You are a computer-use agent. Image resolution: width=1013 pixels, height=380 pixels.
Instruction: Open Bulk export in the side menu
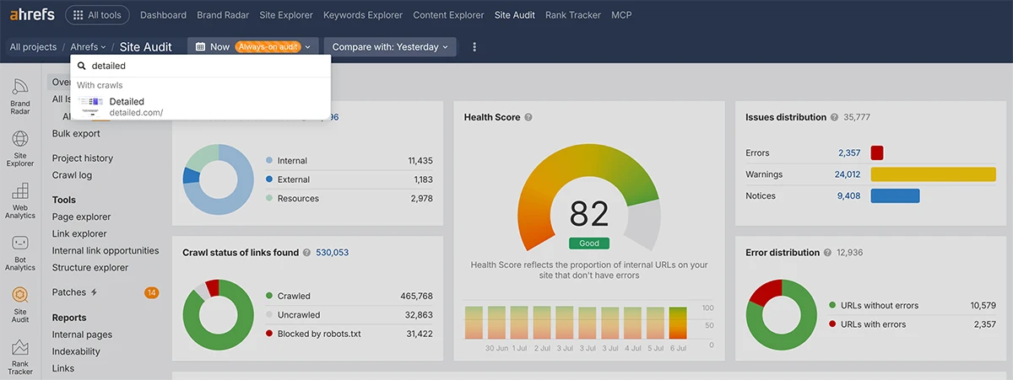click(76, 133)
